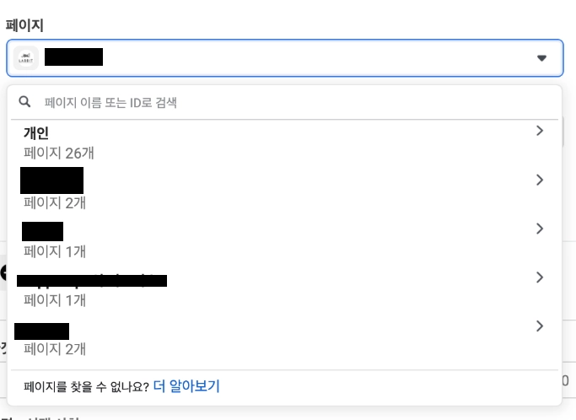Expand the chevron beside the 개인 group
The image size is (576, 420).
tap(540, 131)
